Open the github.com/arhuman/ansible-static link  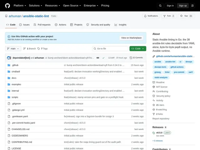coord(175,56)
